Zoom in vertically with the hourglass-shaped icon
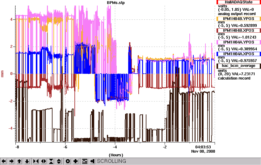261x165 pixels. click(x=51, y=161)
